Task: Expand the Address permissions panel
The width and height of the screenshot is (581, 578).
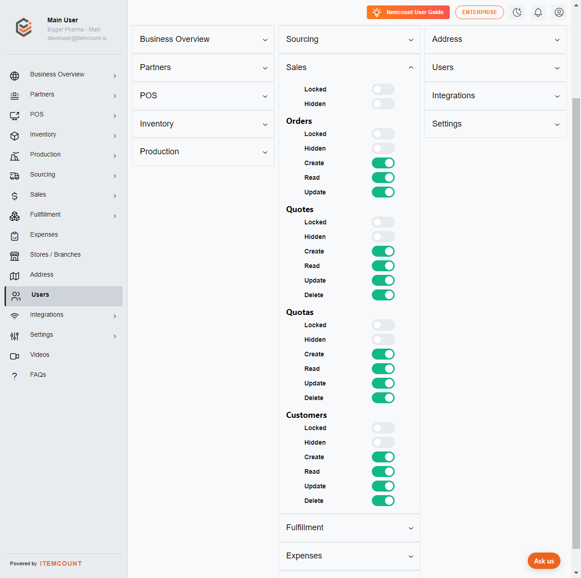Action: point(495,40)
